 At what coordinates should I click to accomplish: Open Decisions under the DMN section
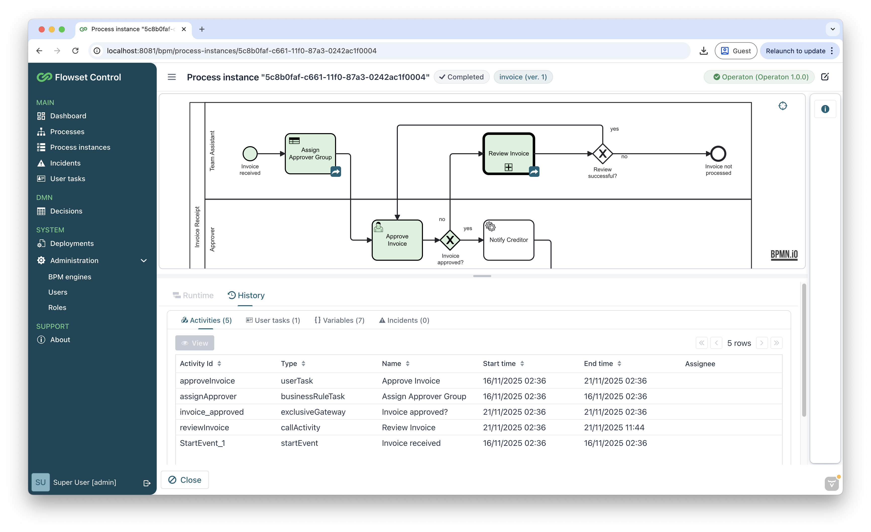pyautogui.click(x=66, y=211)
